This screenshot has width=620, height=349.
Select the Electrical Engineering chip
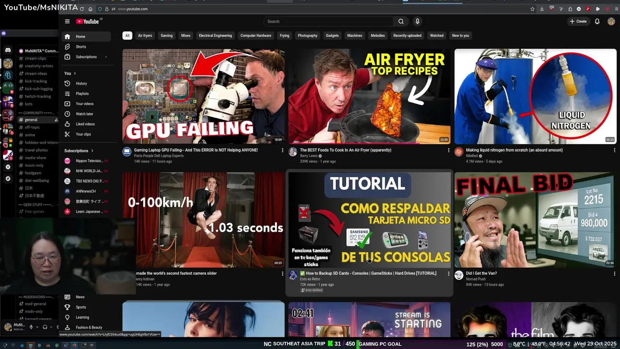(215, 35)
